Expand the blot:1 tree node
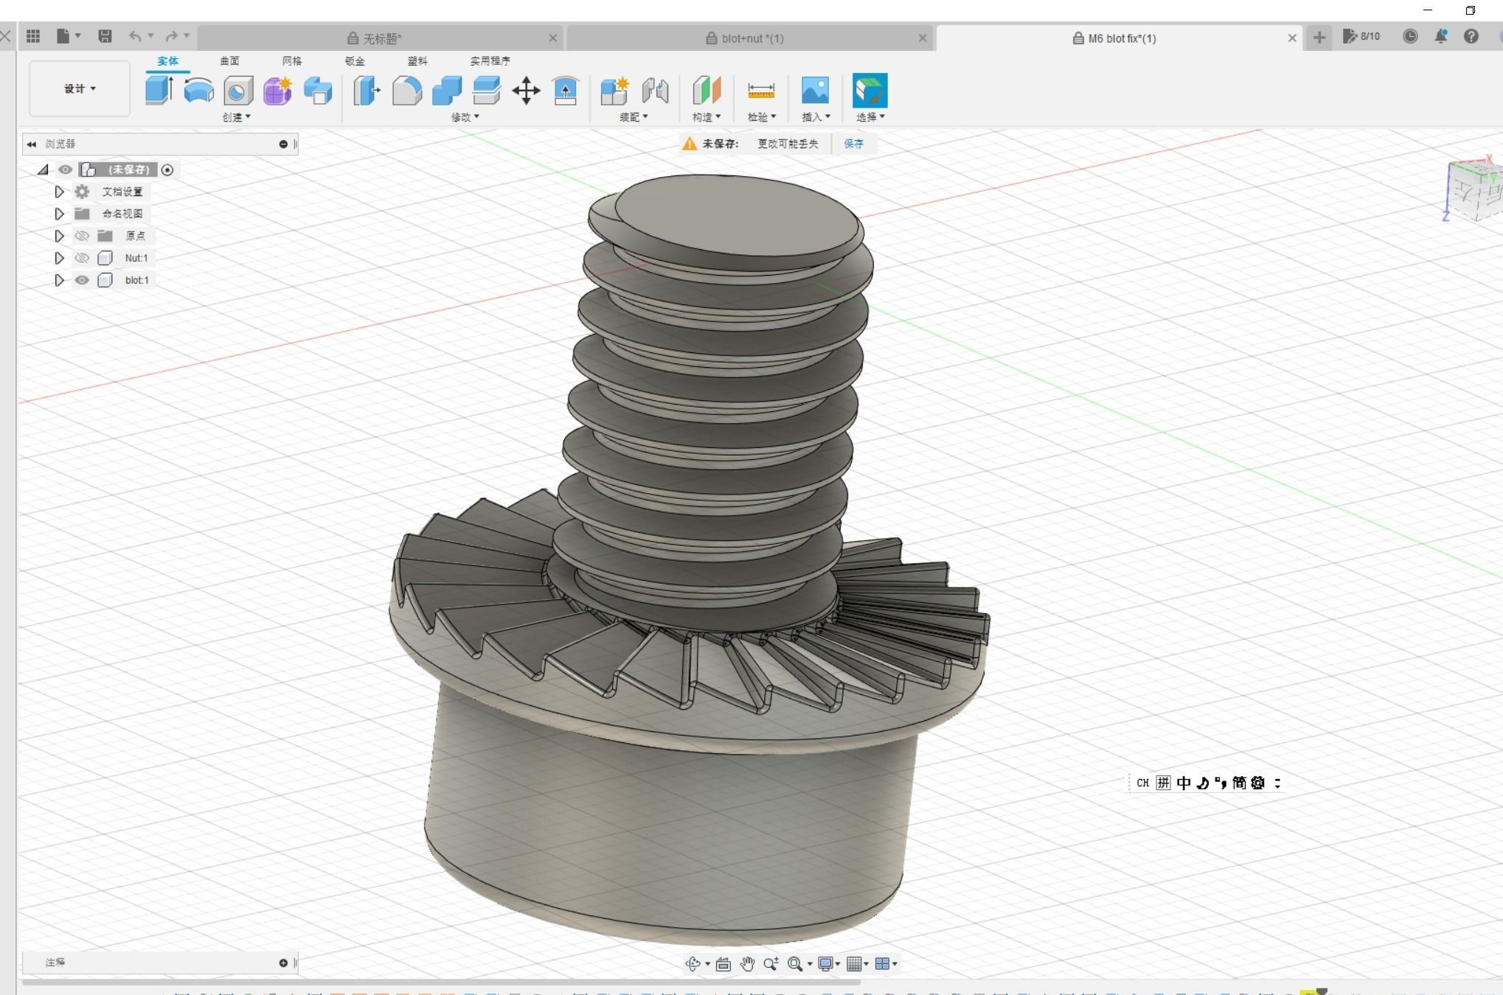The width and height of the screenshot is (1503, 995). point(59,280)
